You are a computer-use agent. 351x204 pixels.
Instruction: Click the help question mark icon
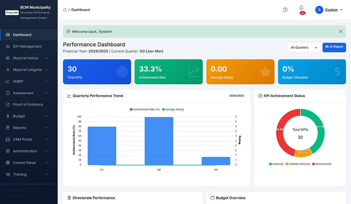[x=285, y=10]
